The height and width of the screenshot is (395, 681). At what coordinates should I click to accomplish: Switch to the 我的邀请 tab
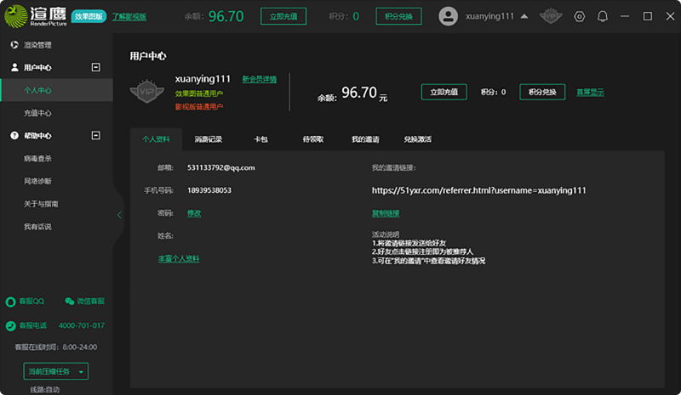[x=365, y=139]
